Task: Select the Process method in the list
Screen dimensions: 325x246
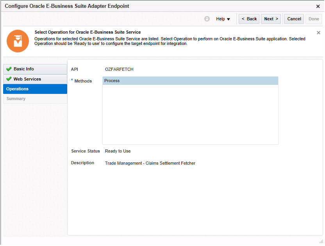Action: tap(190, 81)
